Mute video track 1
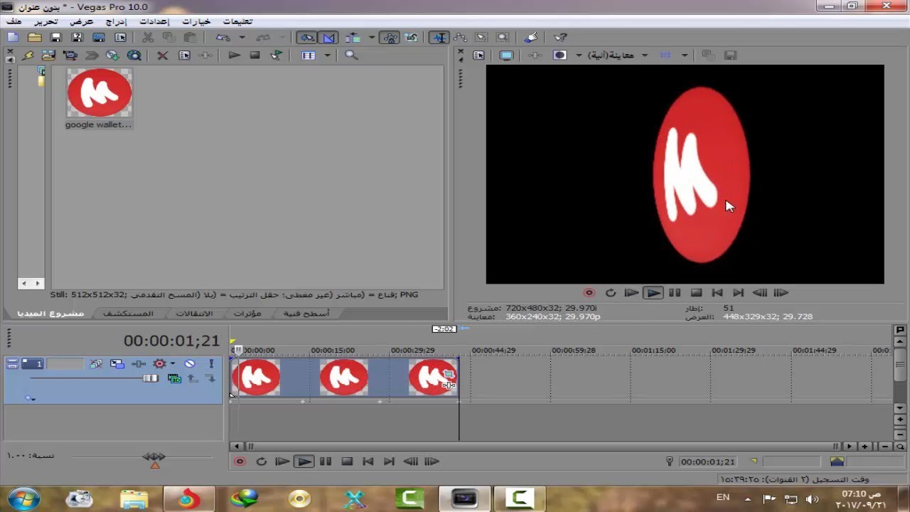This screenshot has width=910, height=512. pyautogui.click(x=190, y=364)
